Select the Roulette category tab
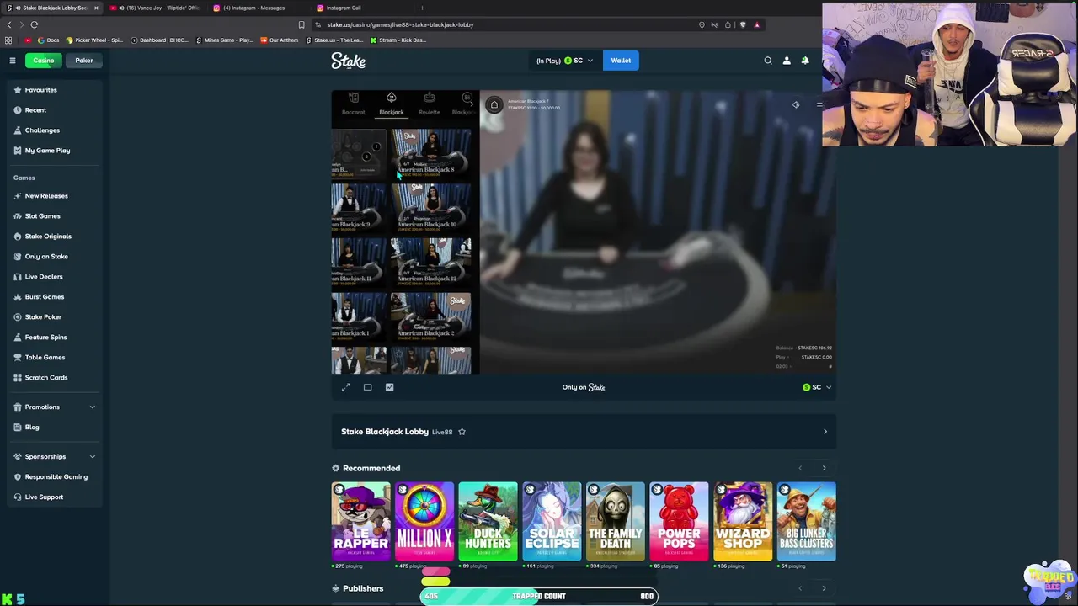 pyautogui.click(x=430, y=104)
